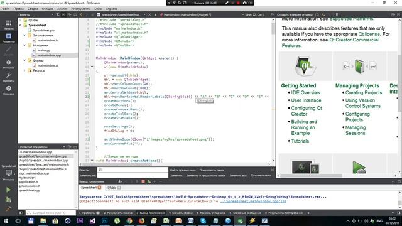
Task: Open the Spreadsheet kit selector monitor icon
Action: (x=8, y=173)
